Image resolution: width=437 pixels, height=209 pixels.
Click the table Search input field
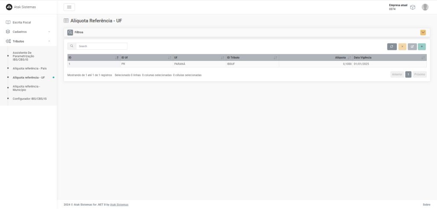[101, 46]
